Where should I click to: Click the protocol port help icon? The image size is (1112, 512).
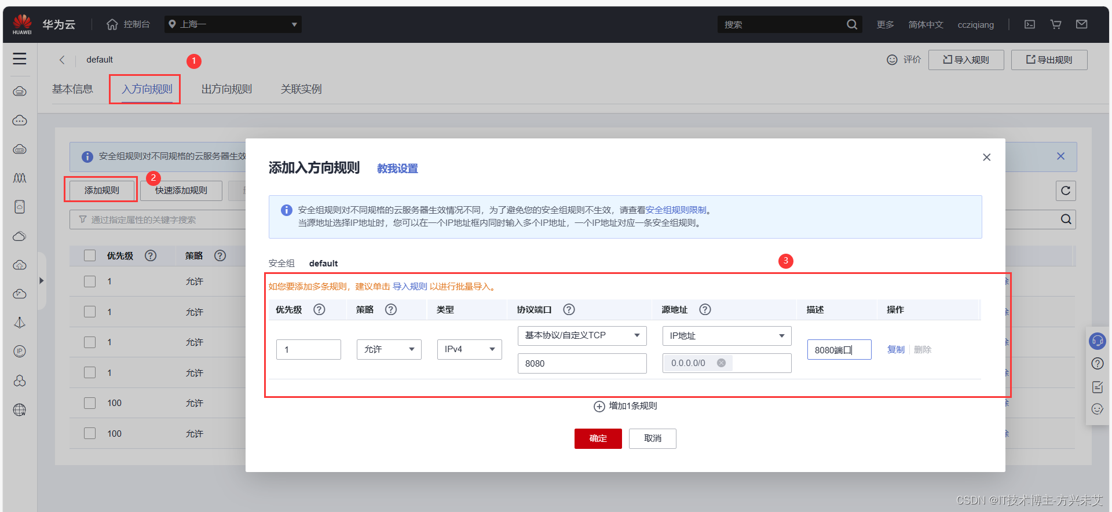point(569,309)
